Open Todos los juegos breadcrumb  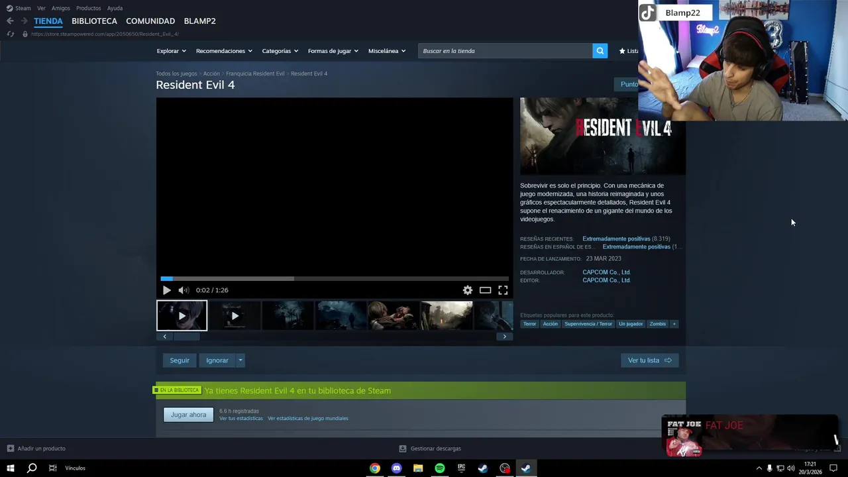click(176, 74)
